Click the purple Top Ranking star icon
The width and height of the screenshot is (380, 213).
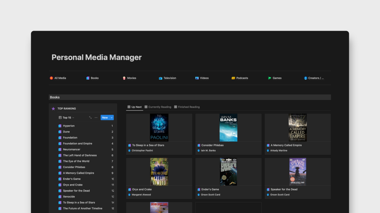point(53,109)
